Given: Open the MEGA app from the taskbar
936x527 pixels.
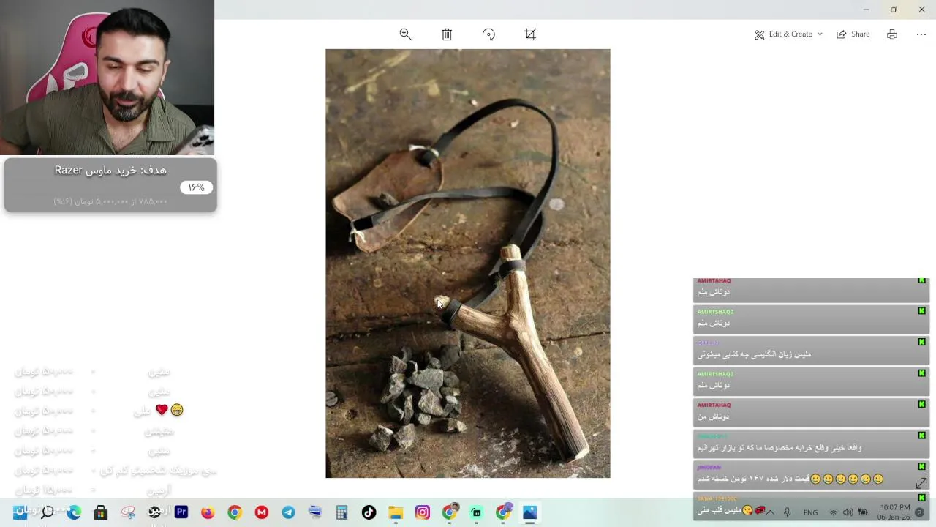Looking at the screenshot, I should tap(262, 512).
